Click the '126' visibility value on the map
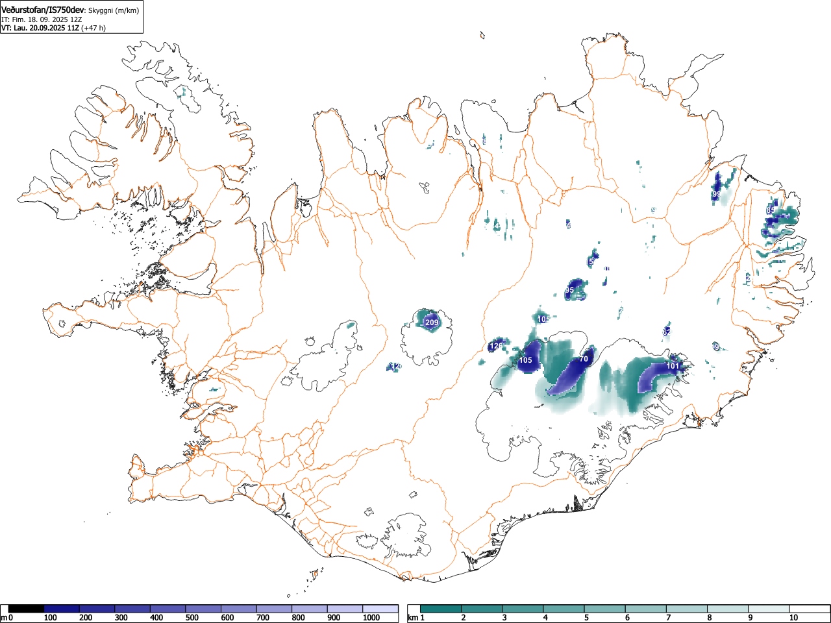The image size is (831, 623). [x=496, y=346]
